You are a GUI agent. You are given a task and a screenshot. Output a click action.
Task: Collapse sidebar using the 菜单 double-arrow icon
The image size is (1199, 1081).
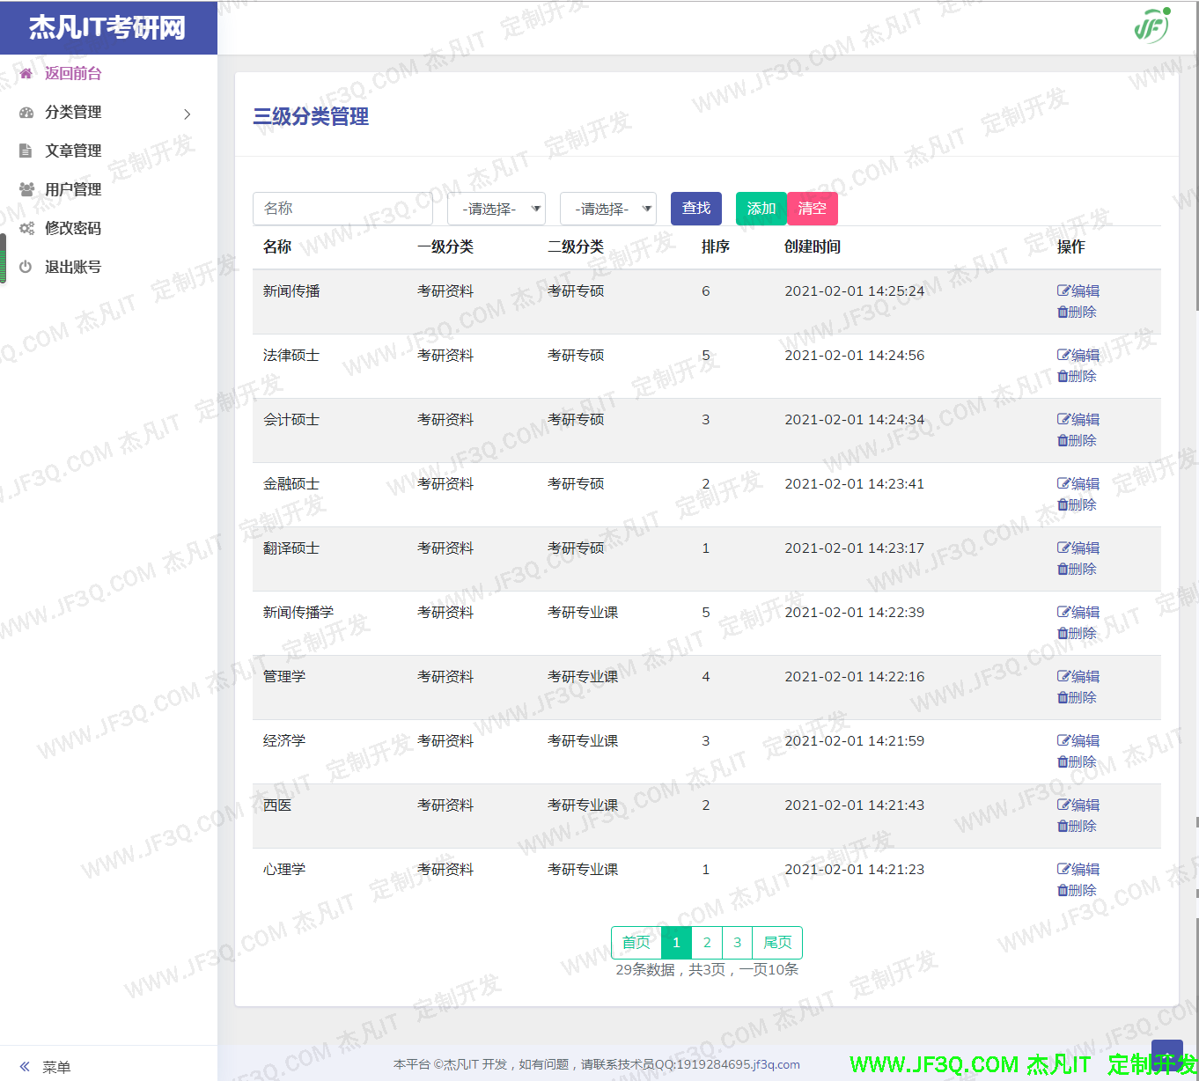[25, 1067]
